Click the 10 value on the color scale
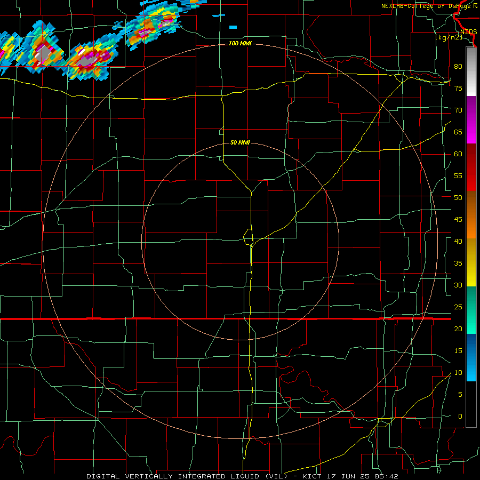Screen dimensions: 480x480 [x=458, y=373]
